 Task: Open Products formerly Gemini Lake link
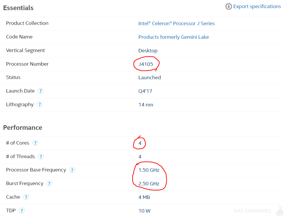pos(174,37)
